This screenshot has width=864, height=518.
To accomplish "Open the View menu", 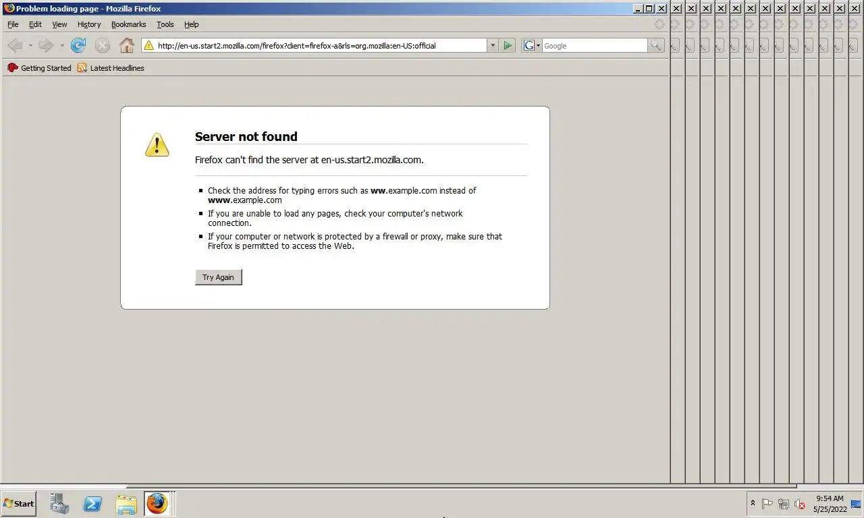I will click(x=59, y=24).
